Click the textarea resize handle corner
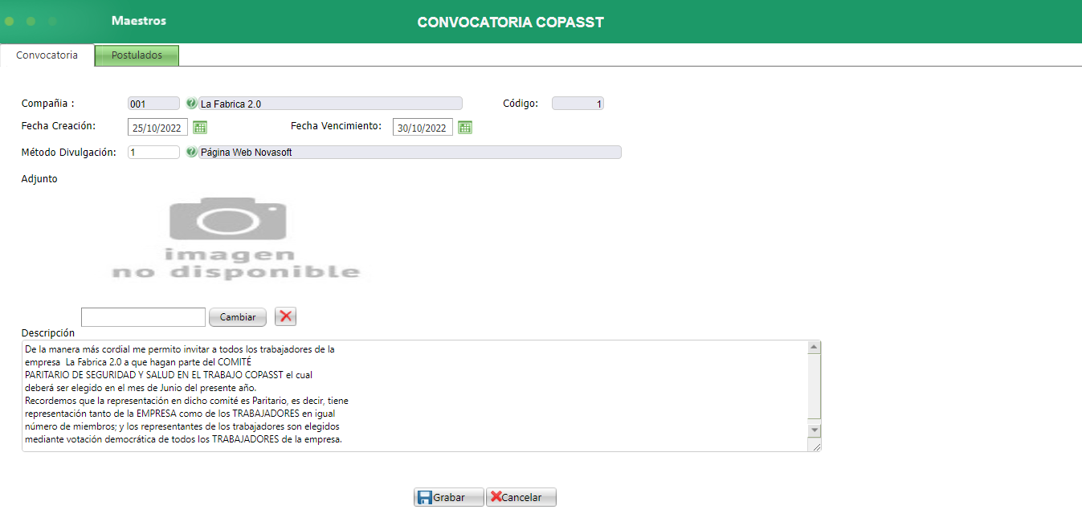 point(816,446)
